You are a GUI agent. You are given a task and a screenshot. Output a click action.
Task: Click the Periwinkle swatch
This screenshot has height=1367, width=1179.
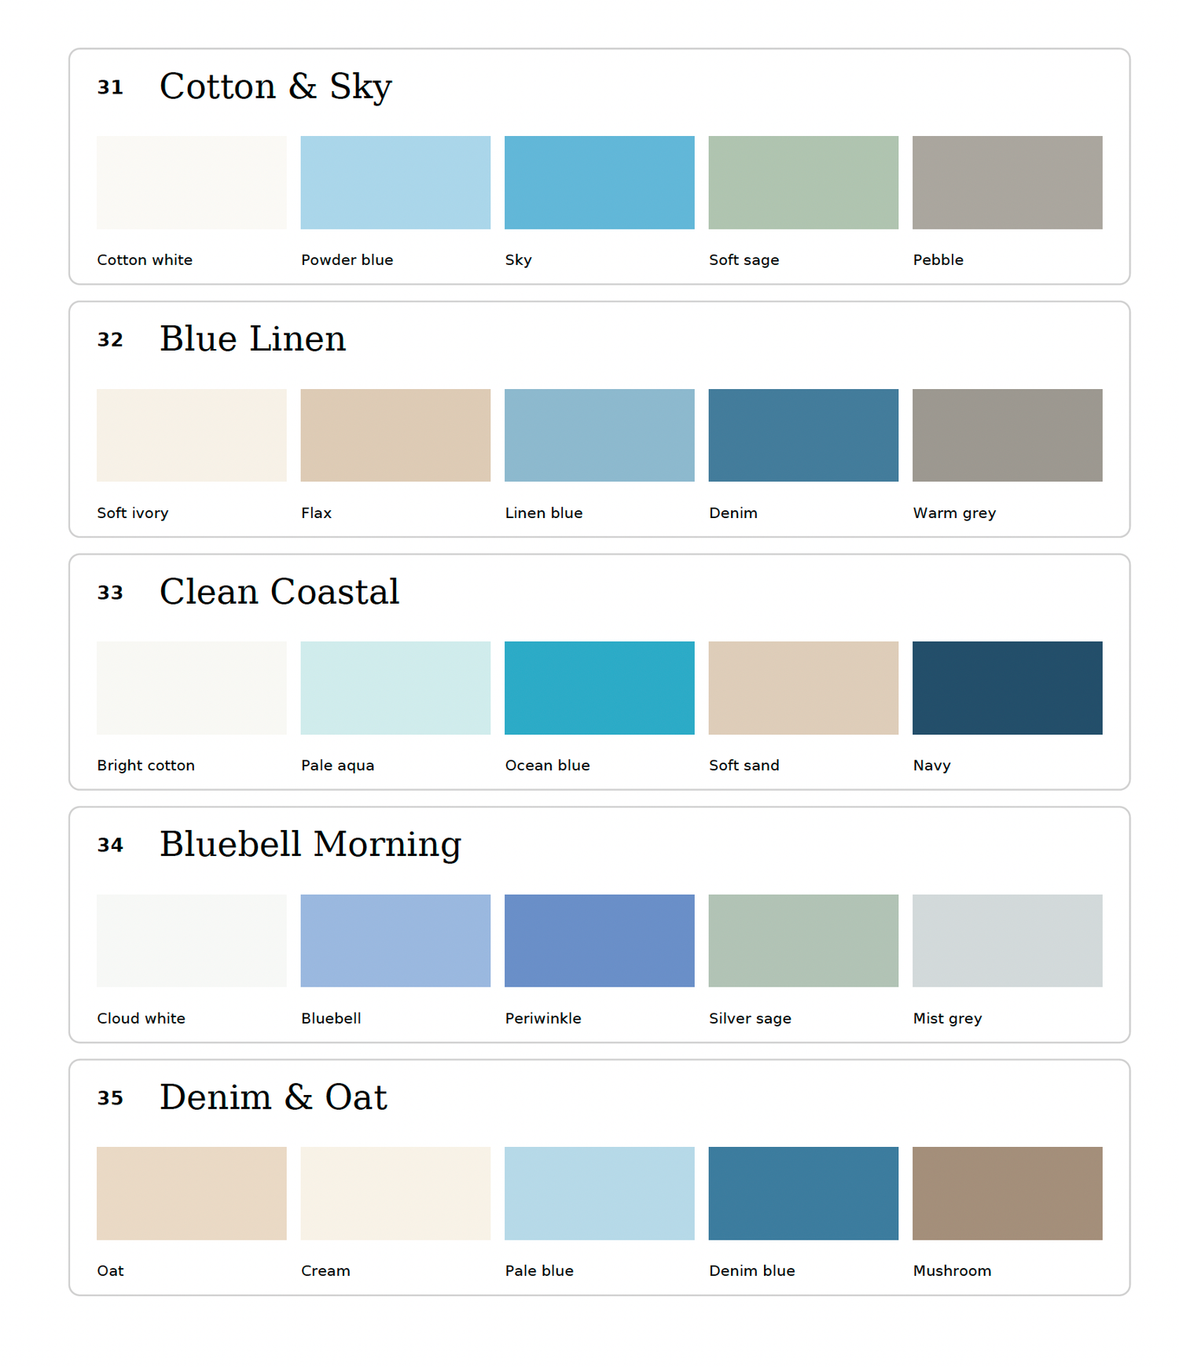[600, 941]
